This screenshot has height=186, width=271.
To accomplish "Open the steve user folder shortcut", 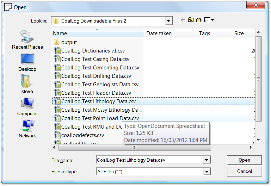I will tap(27, 84).
